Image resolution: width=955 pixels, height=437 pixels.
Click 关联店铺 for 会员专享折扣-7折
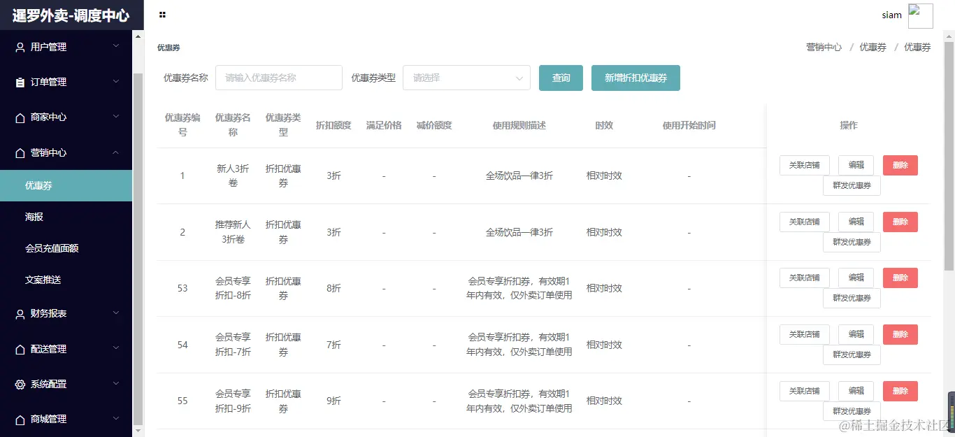pyautogui.click(x=804, y=334)
